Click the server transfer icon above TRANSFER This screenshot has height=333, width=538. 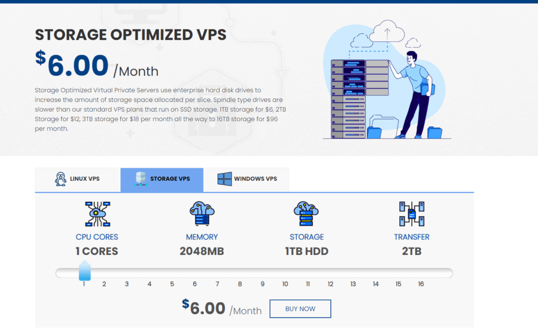click(x=412, y=213)
